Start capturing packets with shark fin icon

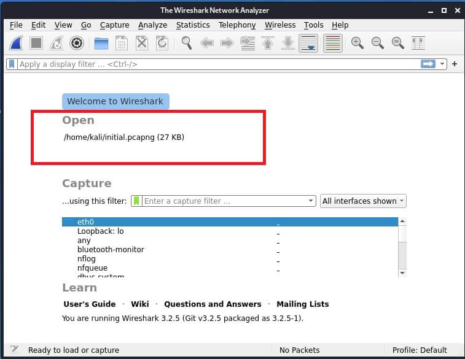point(16,43)
